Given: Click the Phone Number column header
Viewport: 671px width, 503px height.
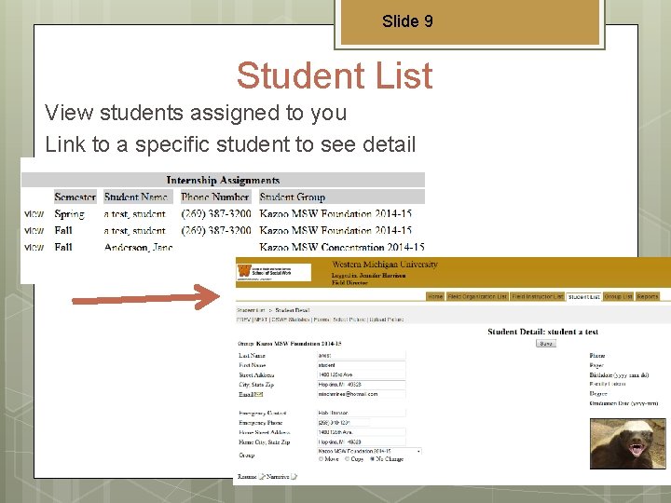Looking at the screenshot, I should coord(215,197).
